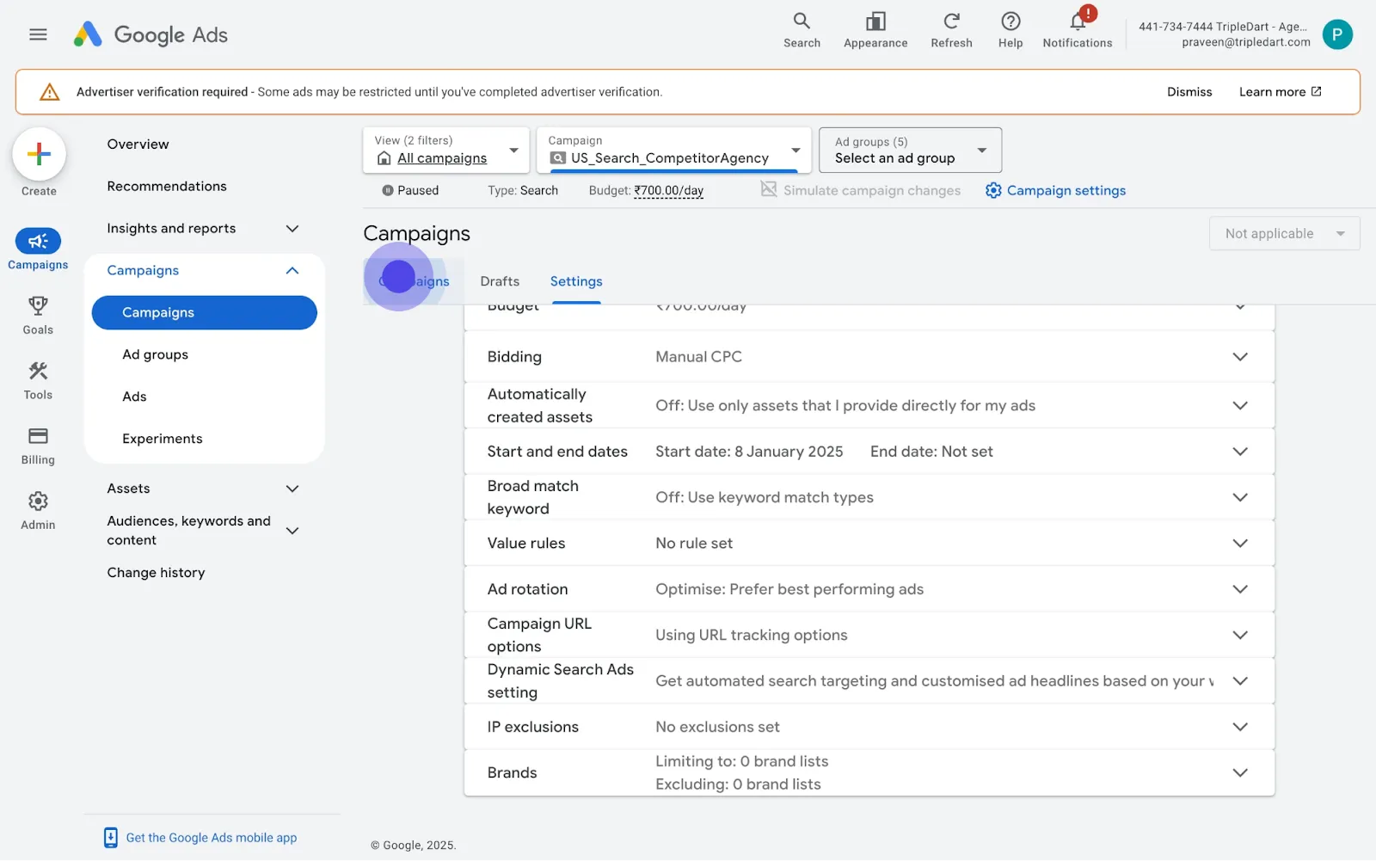The width and height of the screenshot is (1376, 861).
Task: Expand Start and end dates row
Action: pos(869,452)
